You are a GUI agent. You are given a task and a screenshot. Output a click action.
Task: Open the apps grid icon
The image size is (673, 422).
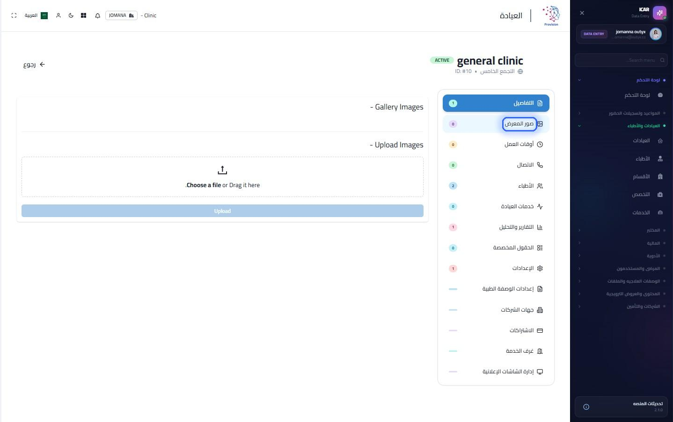[83, 15]
